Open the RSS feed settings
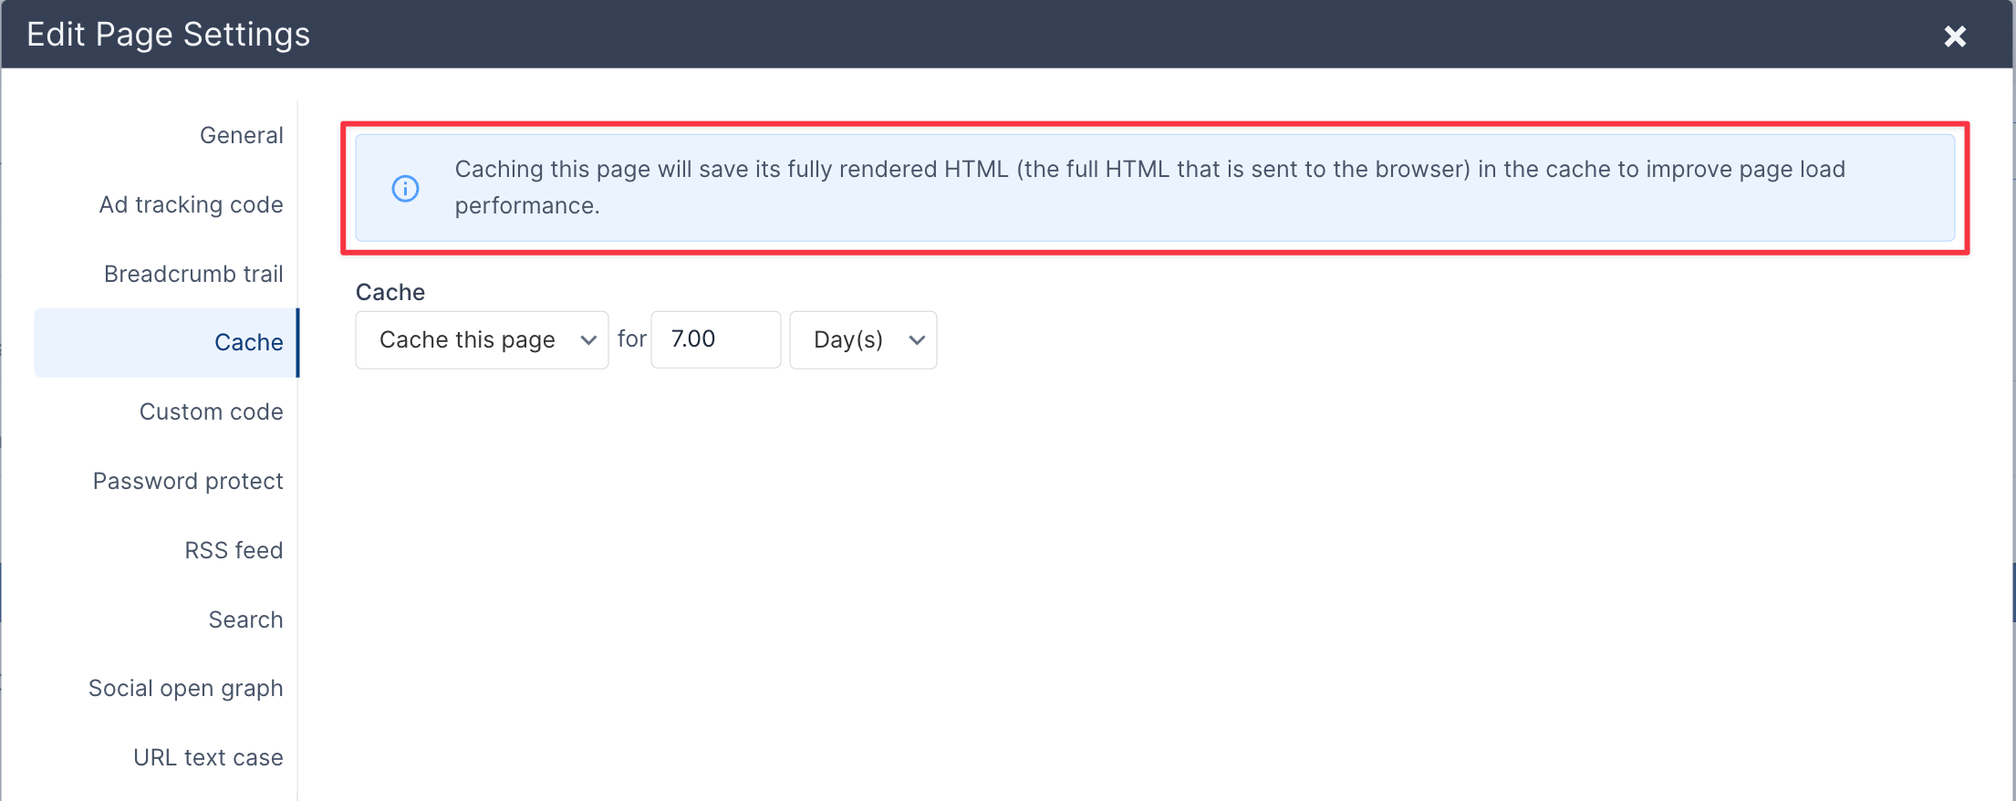The height and width of the screenshot is (801, 2016). pos(234,550)
